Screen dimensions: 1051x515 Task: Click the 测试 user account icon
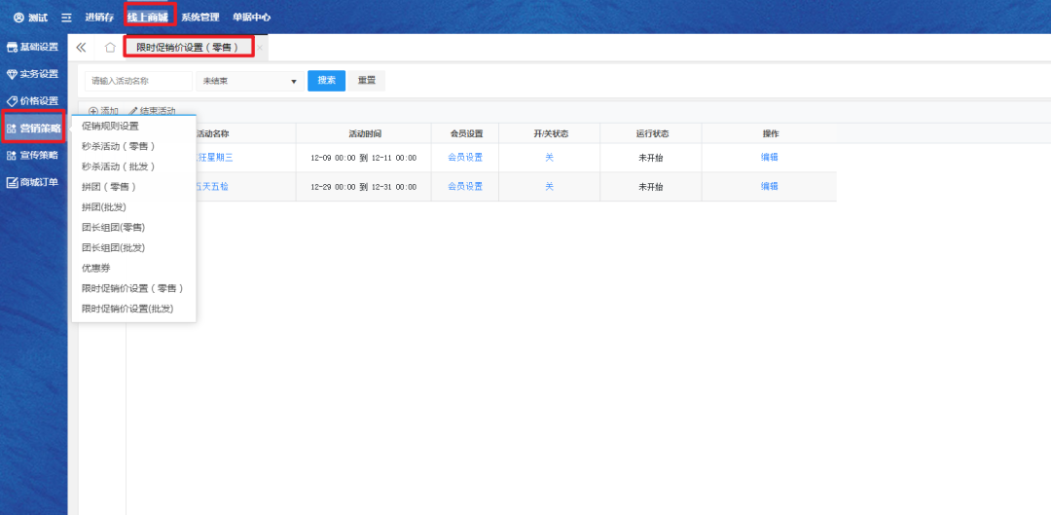(x=18, y=18)
